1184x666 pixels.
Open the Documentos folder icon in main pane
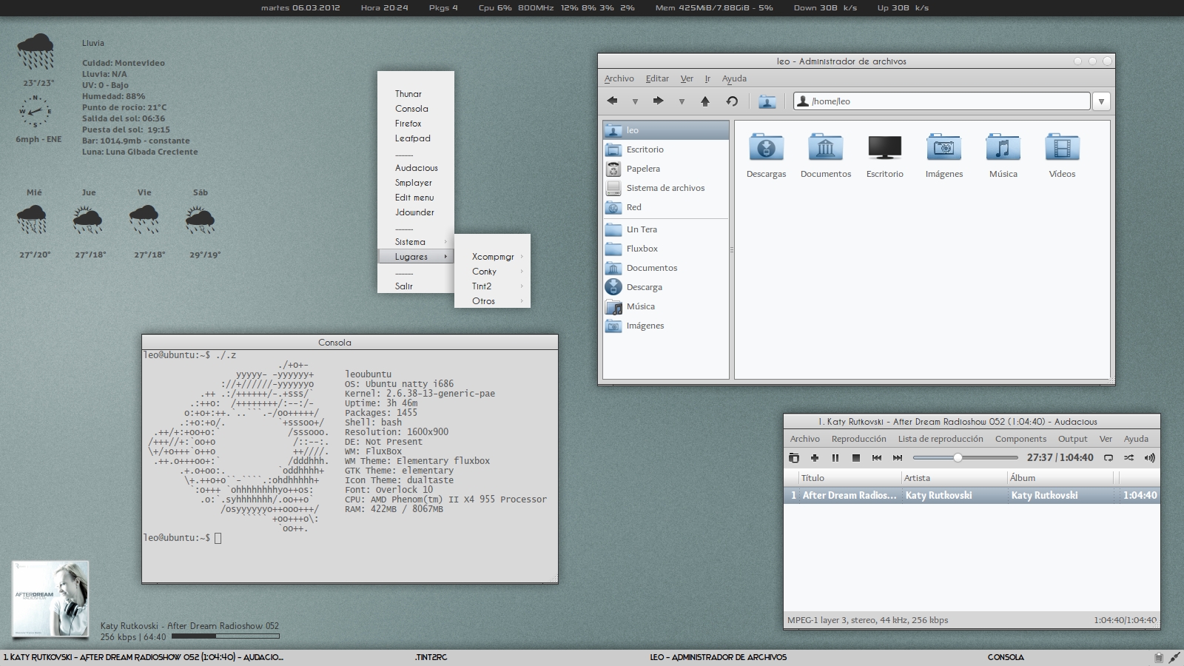(826, 155)
